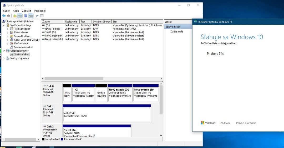
Task: Open help via the question mark icon
Action: [26, 16]
